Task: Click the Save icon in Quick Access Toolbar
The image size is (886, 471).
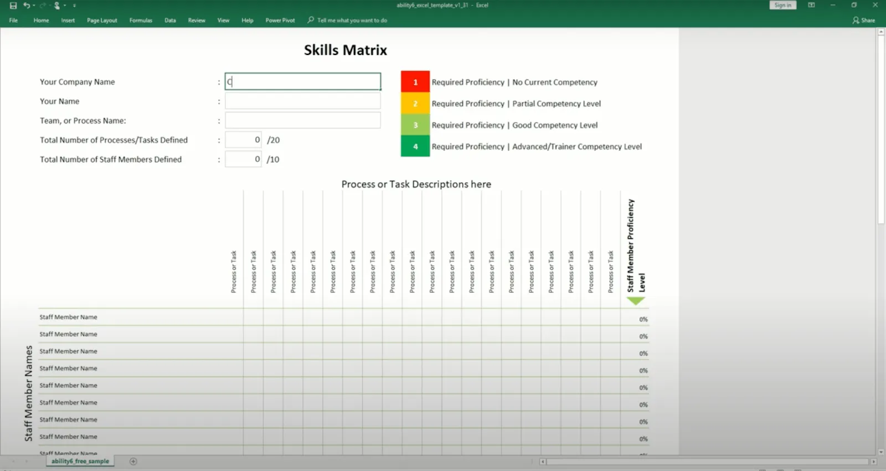Action: coord(13,6)
